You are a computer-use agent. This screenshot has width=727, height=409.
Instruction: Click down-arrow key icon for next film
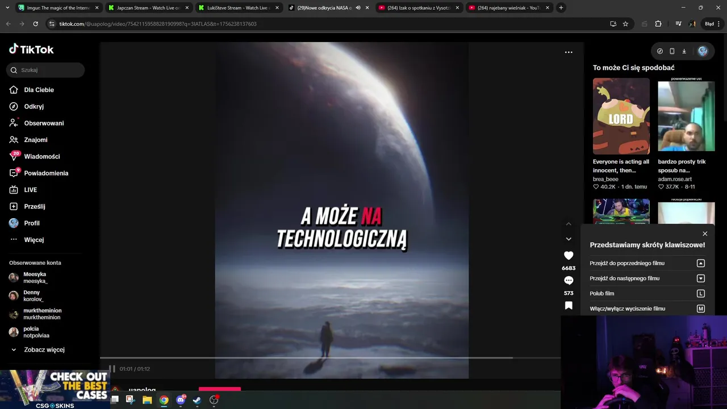(701, 278)
